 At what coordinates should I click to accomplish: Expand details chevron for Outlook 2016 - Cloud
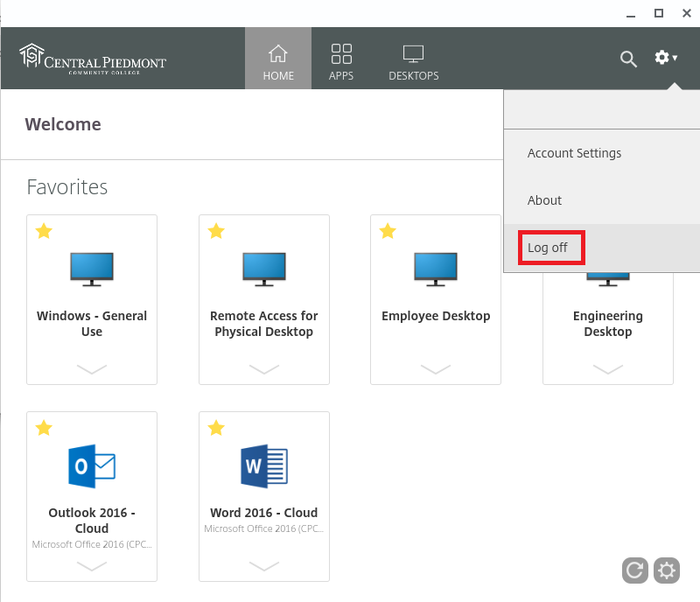click(92, 566)
